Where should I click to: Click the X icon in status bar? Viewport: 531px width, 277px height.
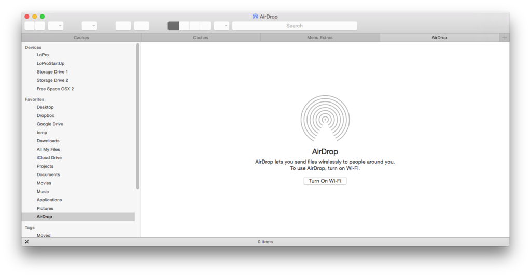27,242
